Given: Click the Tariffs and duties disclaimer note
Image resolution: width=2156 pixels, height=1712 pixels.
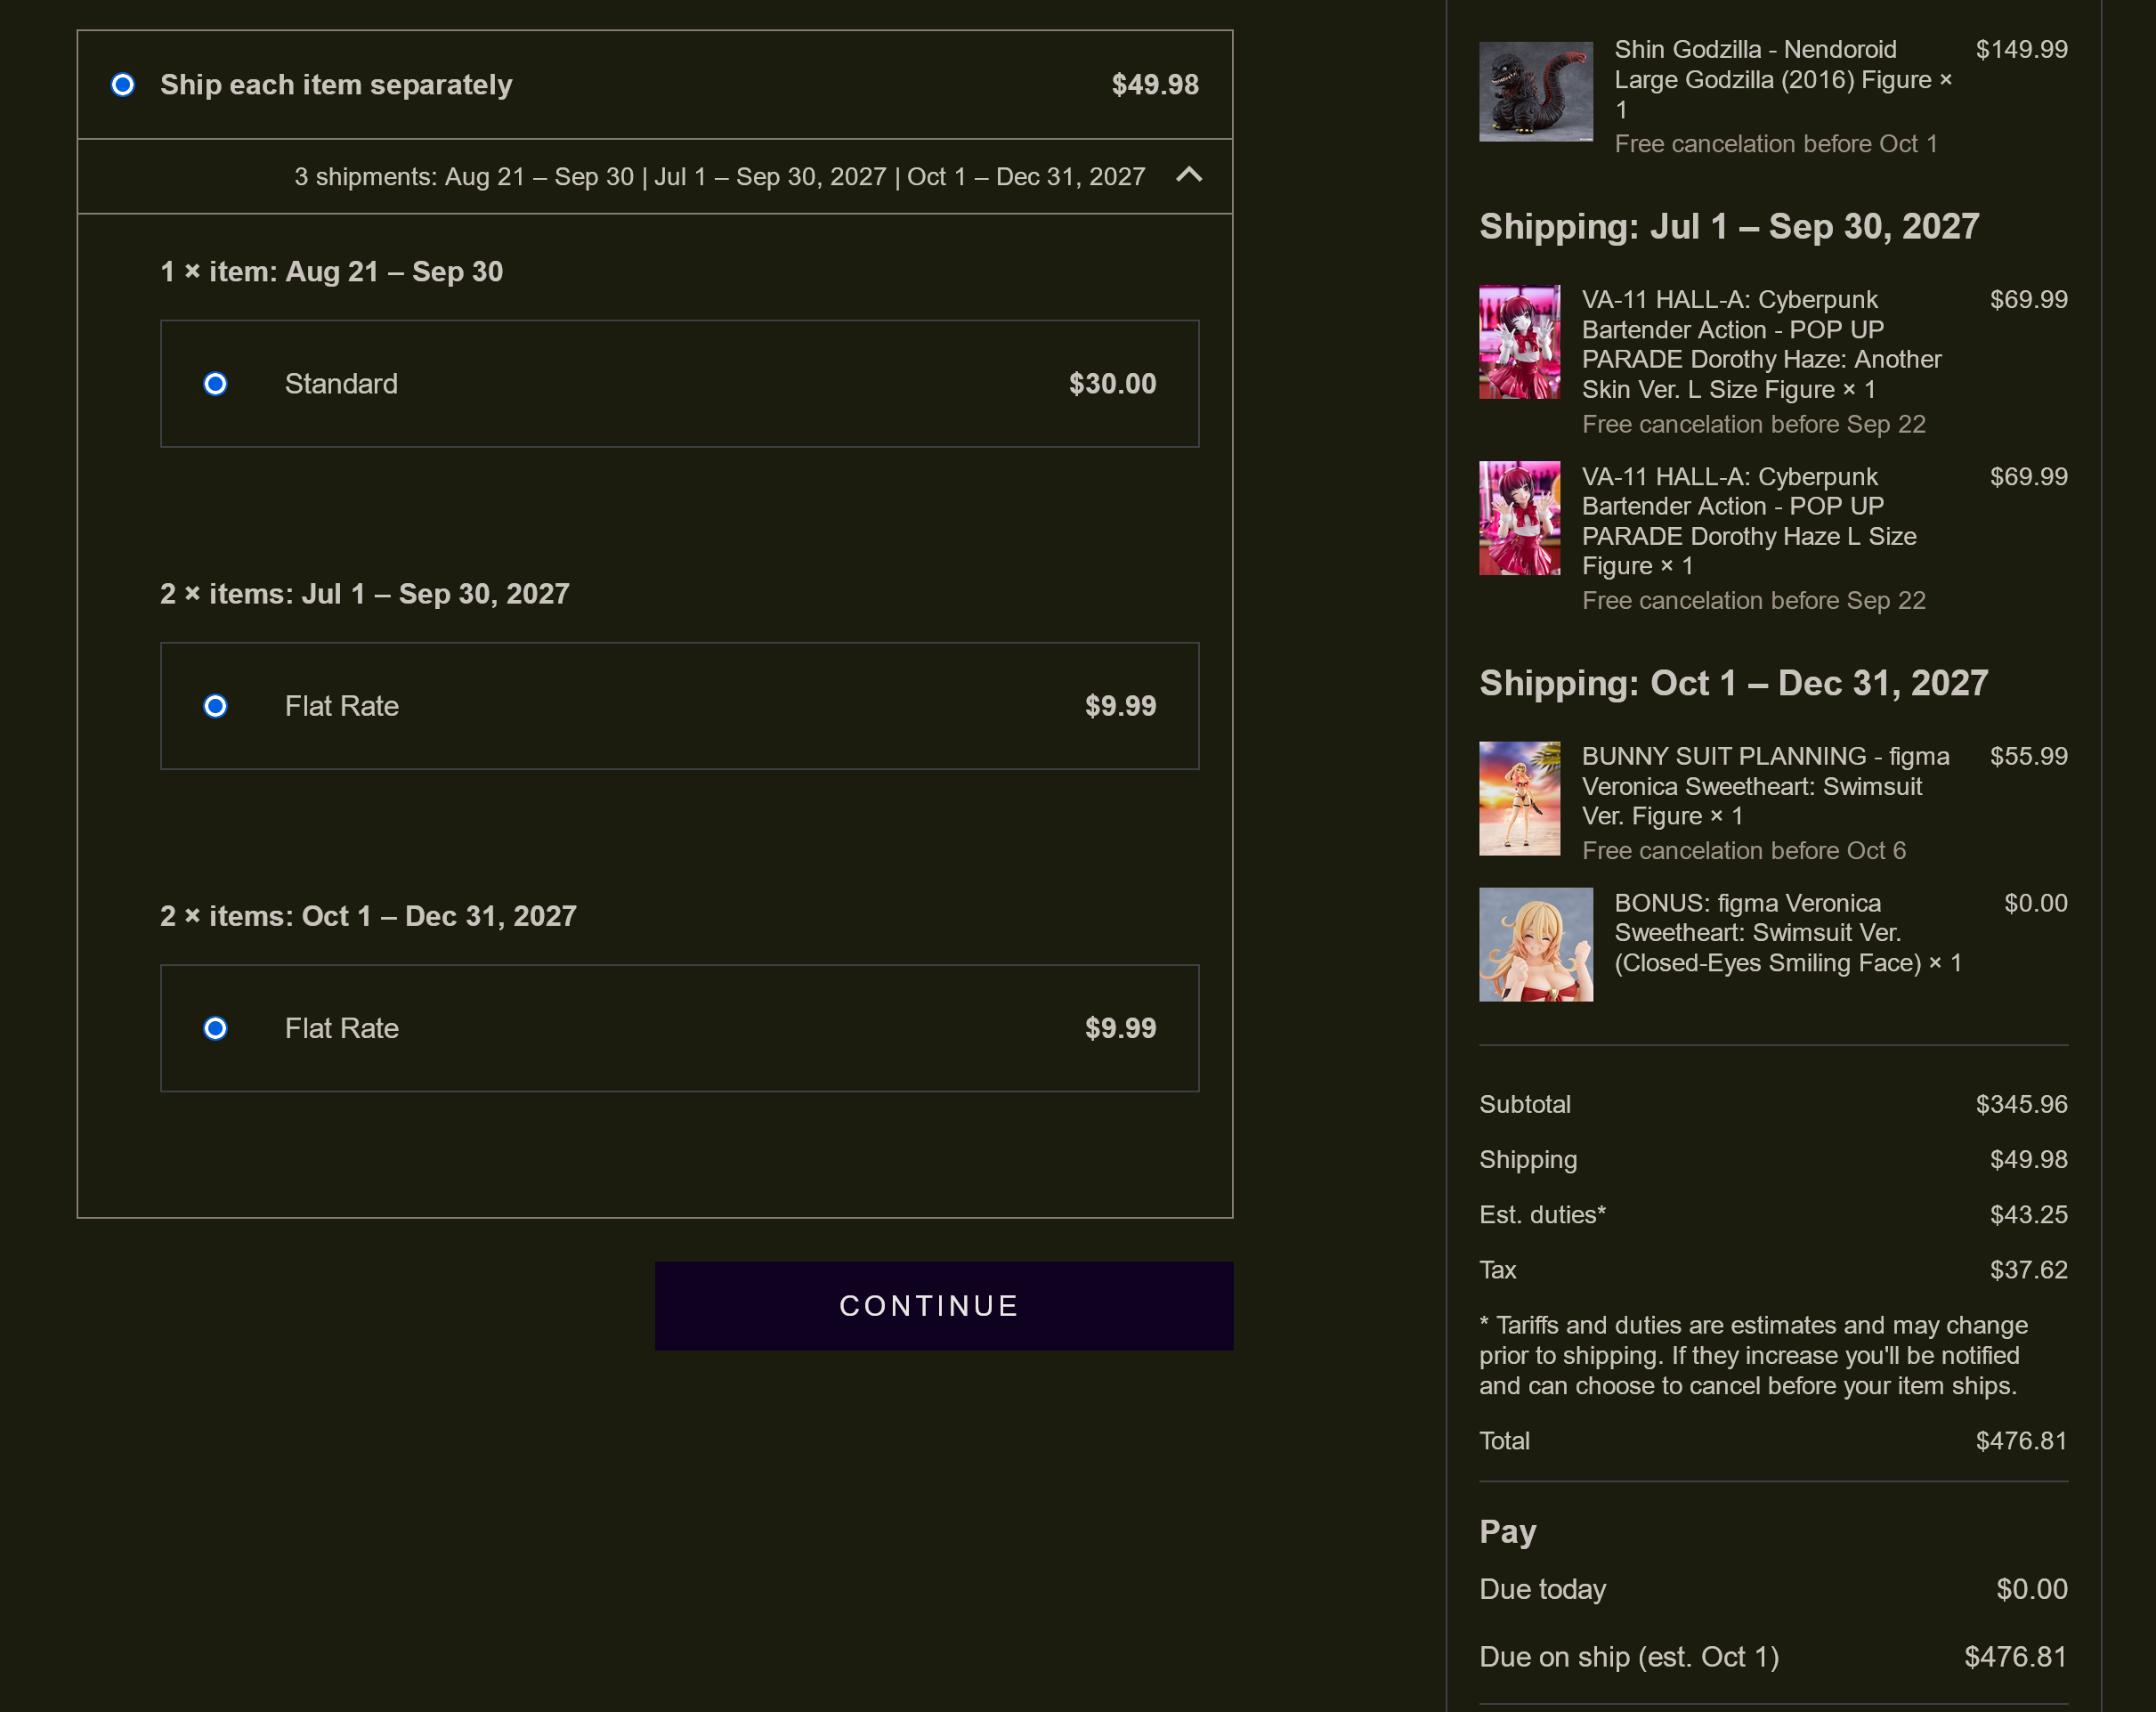Looking at the screenshot, I should click(1753, 1356).
